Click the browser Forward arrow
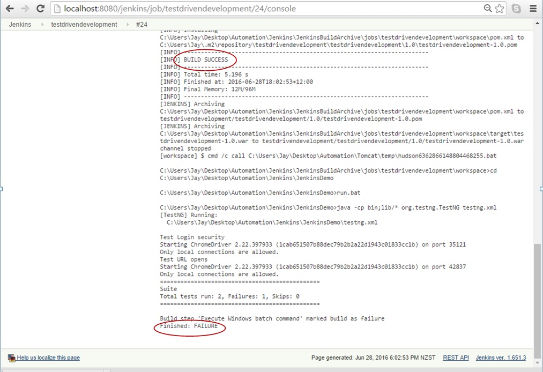 (x=25, y=9)
